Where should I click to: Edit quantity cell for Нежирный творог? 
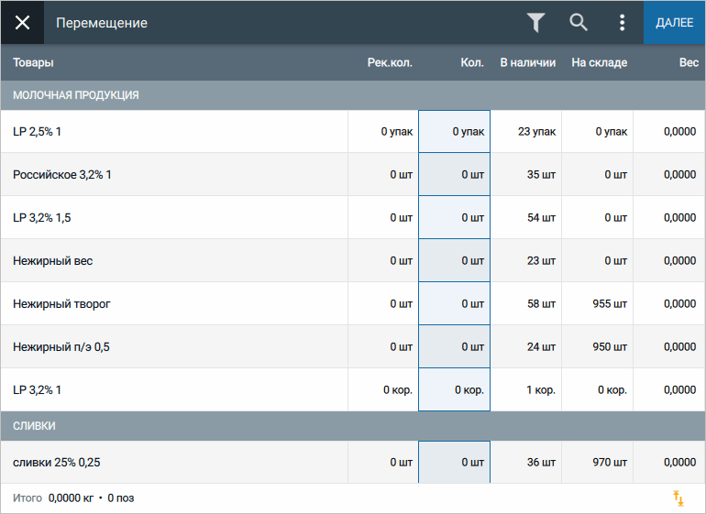(x=454, y=303)
